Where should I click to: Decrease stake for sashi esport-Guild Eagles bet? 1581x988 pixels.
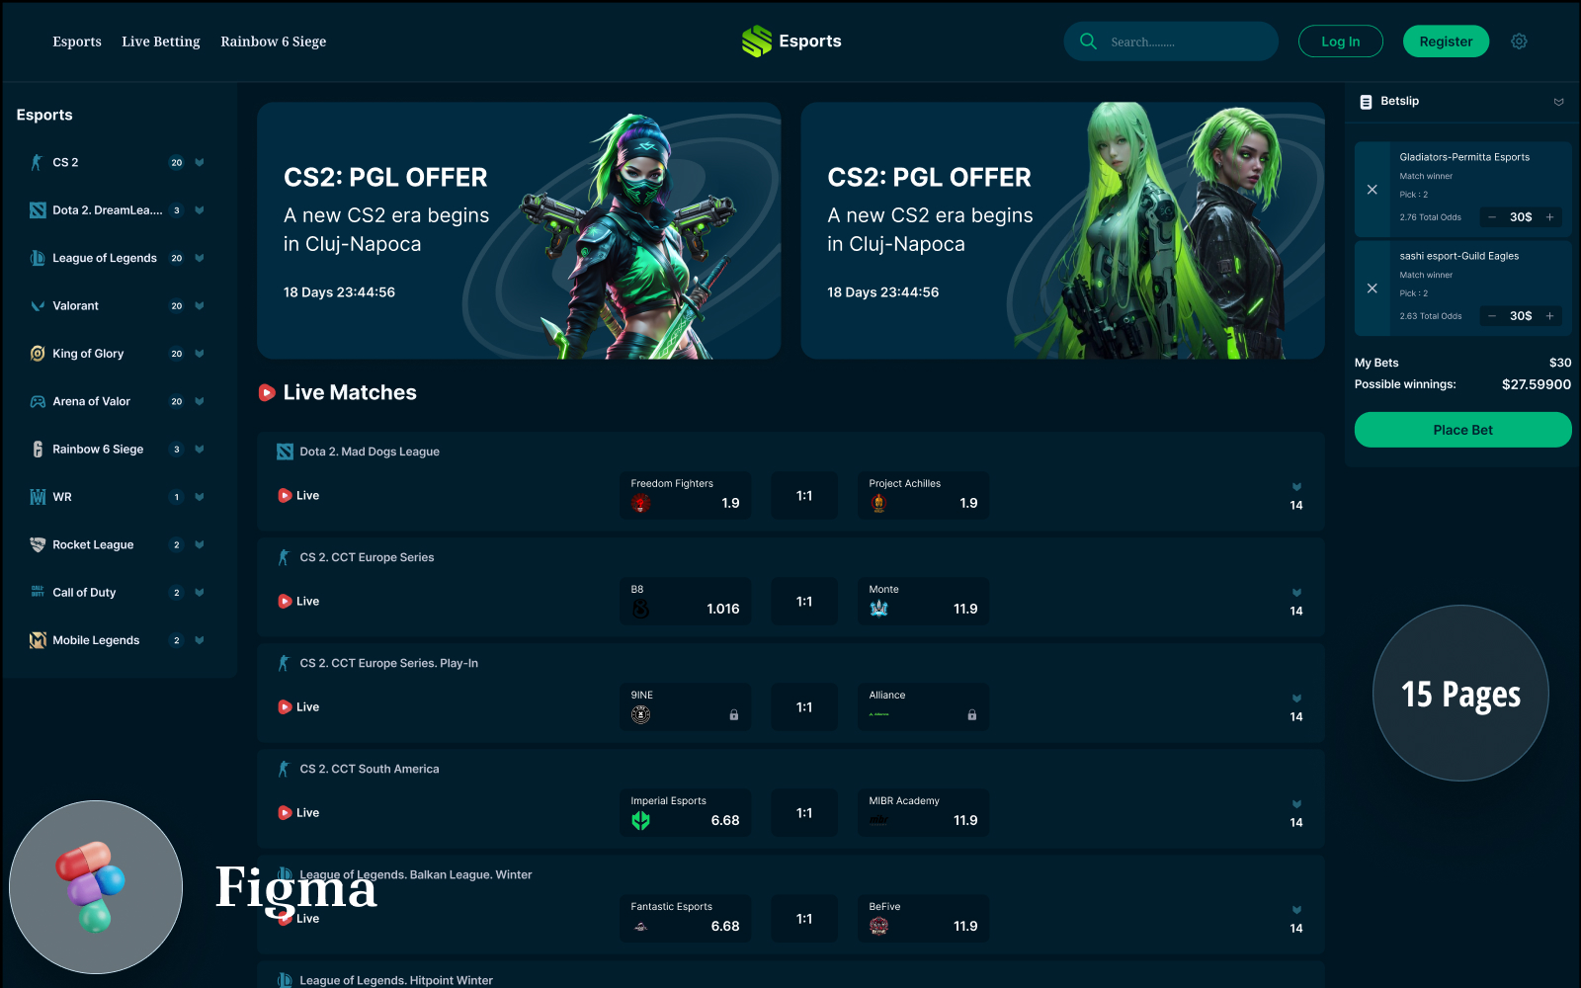pyautogui.click(x=1492, y=316)
